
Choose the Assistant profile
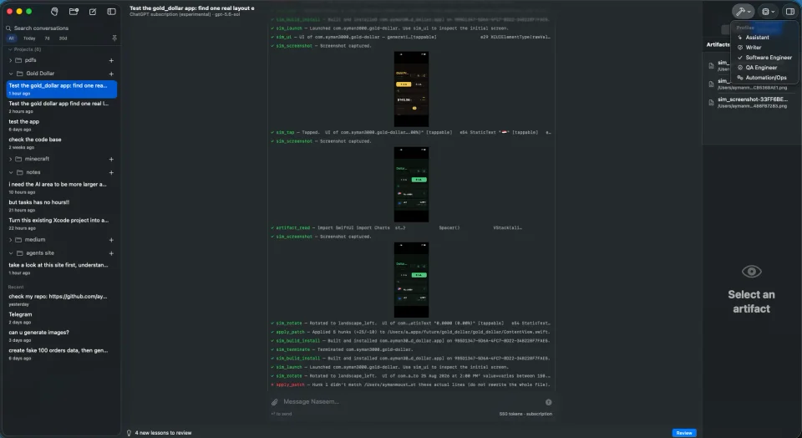coord(764,38)
